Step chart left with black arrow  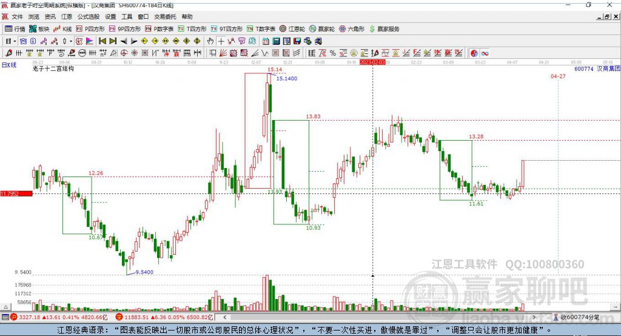pyautogui.click(x=124, y=41)
